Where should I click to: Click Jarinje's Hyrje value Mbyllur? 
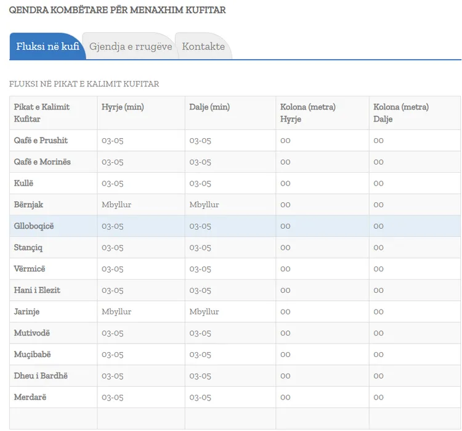click(x=116, y=311)
